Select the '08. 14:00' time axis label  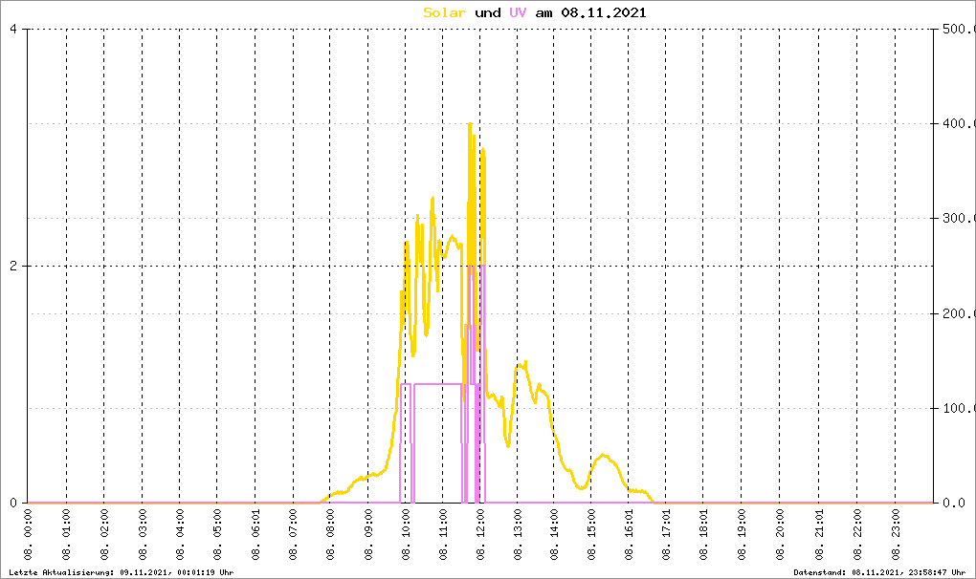555,535
